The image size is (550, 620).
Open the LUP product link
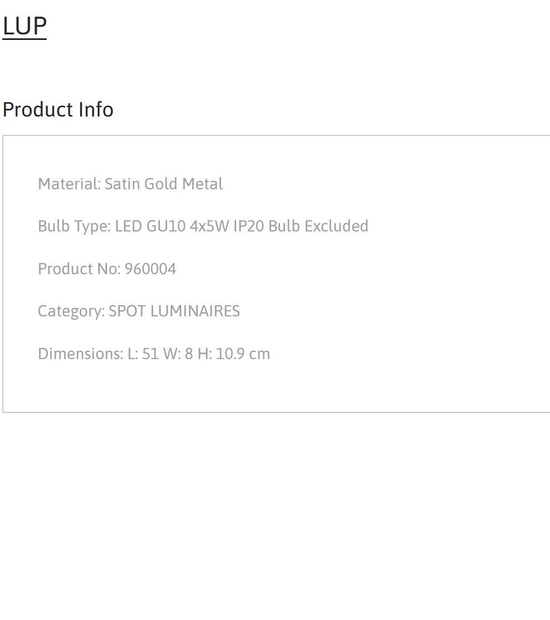[x=24, y=26]
